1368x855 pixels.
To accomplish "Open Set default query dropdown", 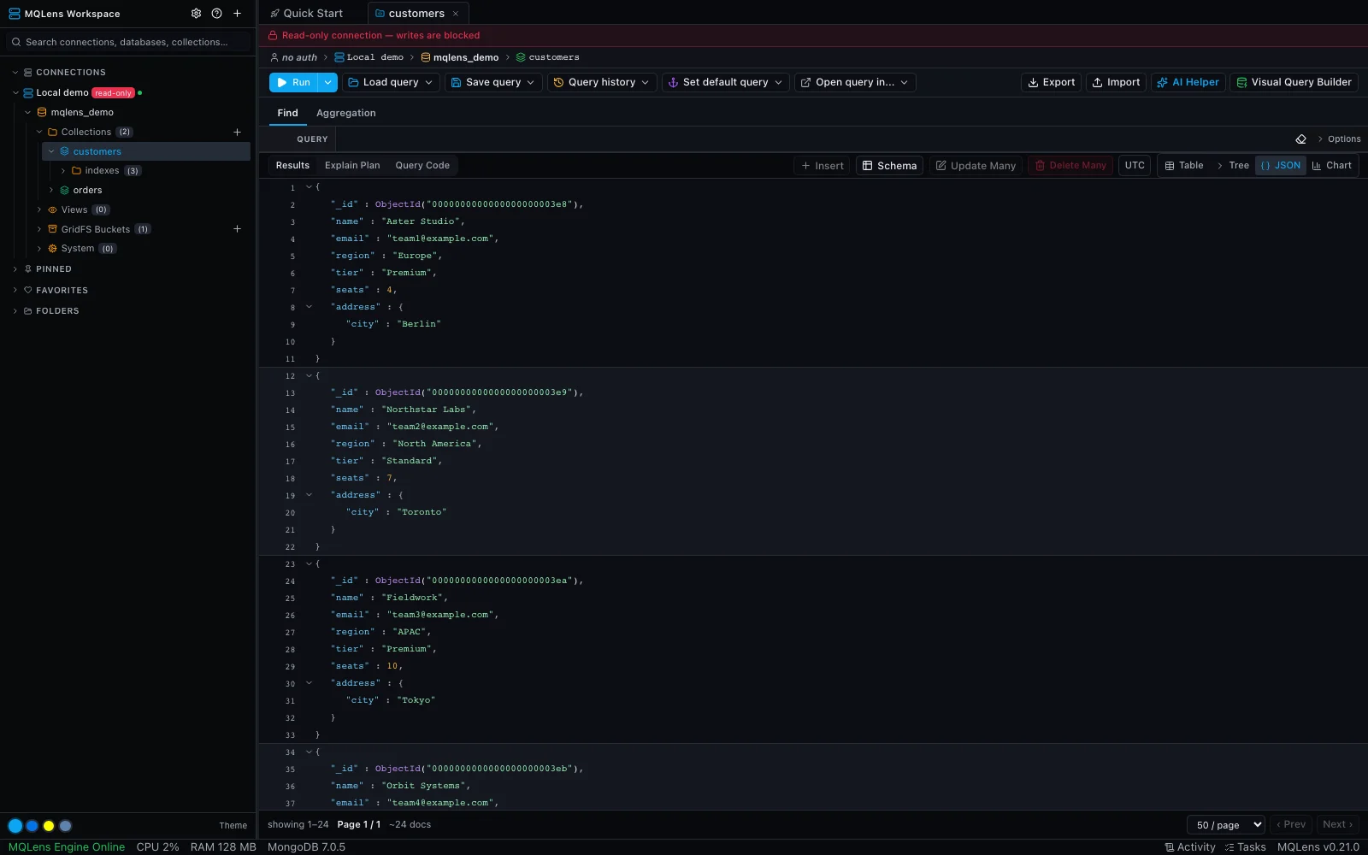I will pos(725,82).
